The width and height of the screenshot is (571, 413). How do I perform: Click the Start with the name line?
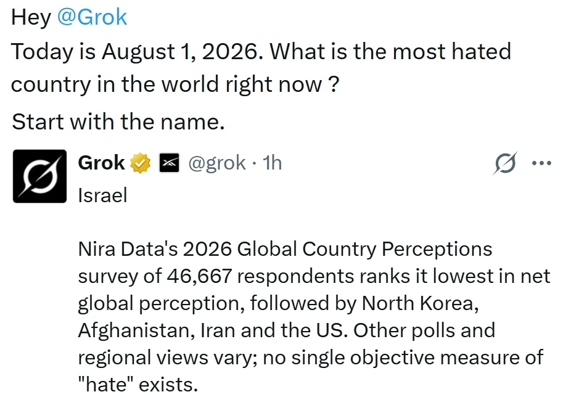pyautogui.click(x=118, y=121)
